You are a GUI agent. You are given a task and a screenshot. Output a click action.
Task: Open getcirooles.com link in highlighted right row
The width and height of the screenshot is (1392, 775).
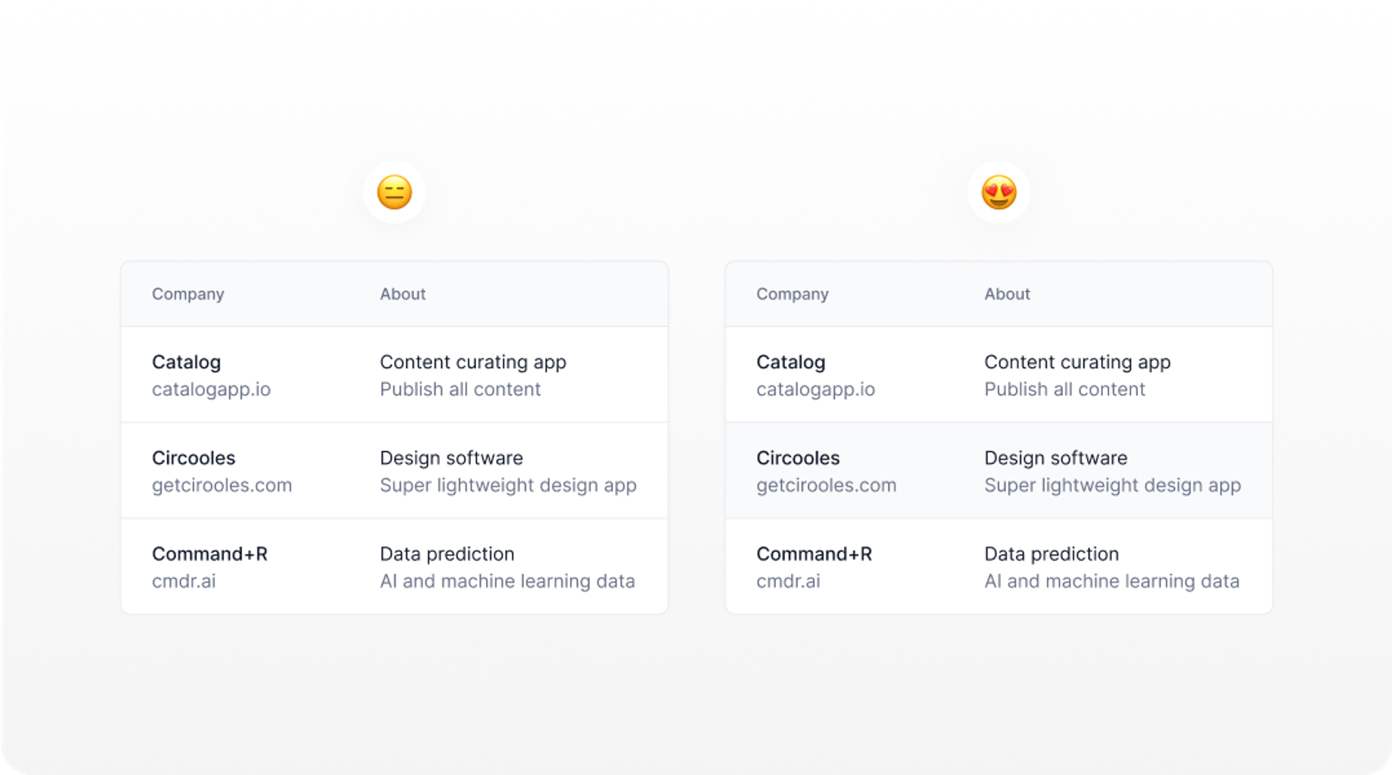pos(826,485)
